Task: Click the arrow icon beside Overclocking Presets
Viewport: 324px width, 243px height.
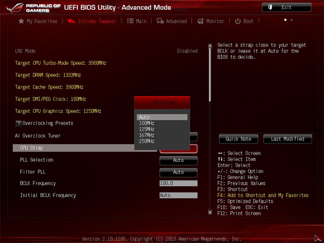Action: pos(18,123)
